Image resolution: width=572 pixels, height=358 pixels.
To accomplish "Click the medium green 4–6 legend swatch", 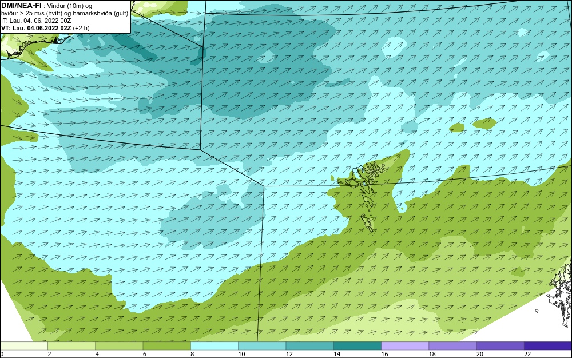I will tap(120, 346).
